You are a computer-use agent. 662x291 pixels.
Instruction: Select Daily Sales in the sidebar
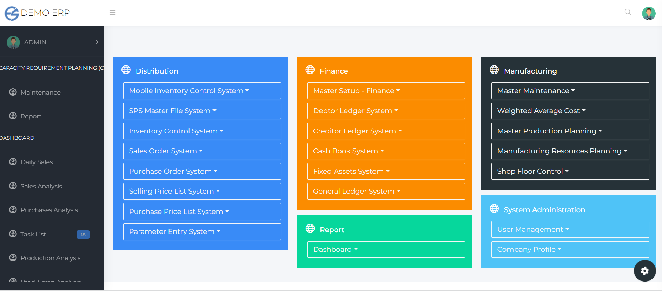point(37,162)
